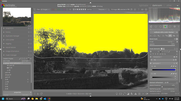Select group 'color calibration • 1' row
The image size is (181, 101).
17,63
